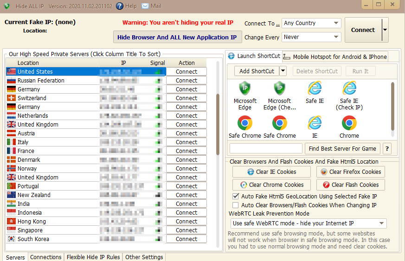Select the Norway flag icon
The height and width of the screenshot is (261, 405).
pyautogui.click(x=11, y=168)
